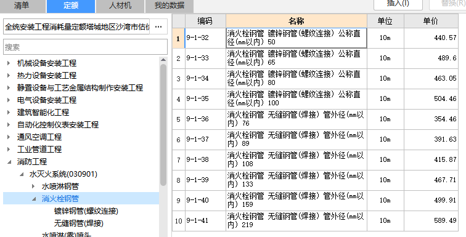
Task: Open the quota library ellipsis button
Action: point(158,26)
